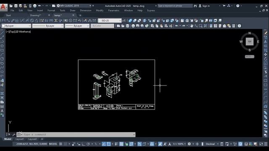Click the Pan hand tool icon
Screen dimensions: 269x151
coord(192,26)
